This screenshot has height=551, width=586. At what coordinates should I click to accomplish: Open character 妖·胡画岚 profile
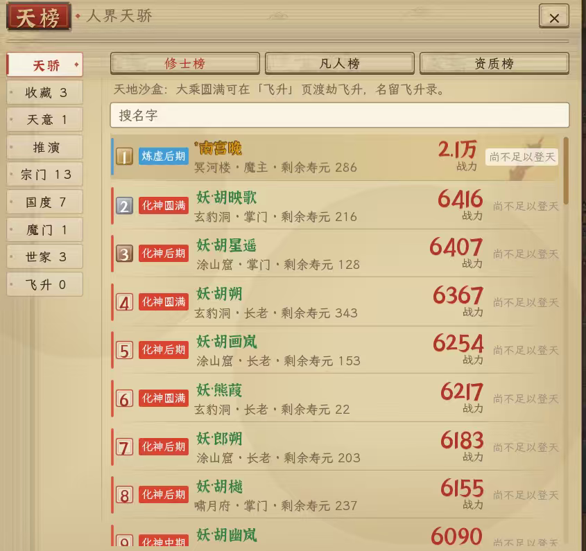coord(227,342)
